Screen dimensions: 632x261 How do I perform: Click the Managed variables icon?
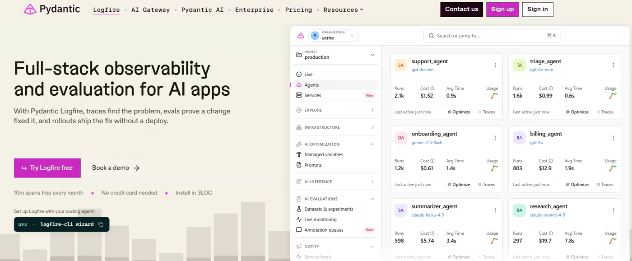click(299, 154)
